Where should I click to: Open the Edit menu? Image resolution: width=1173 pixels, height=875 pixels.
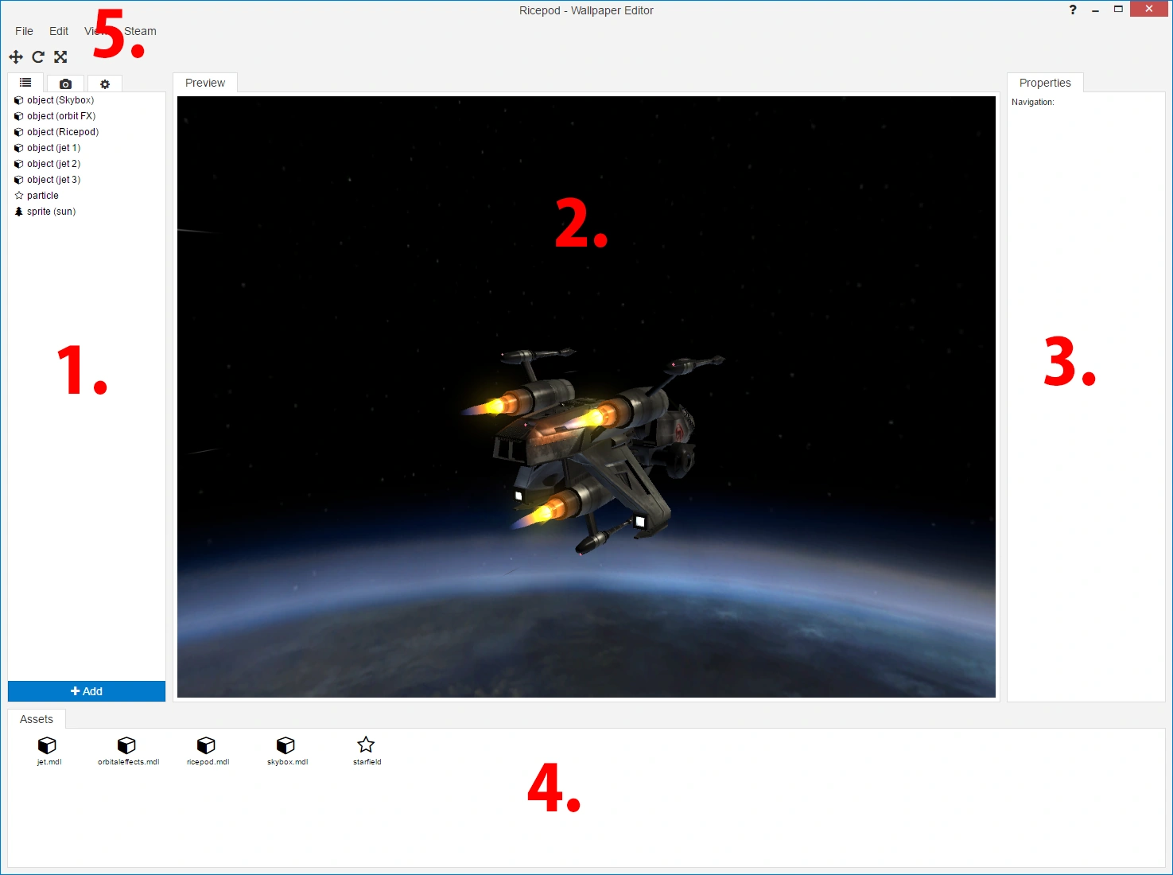59,31
